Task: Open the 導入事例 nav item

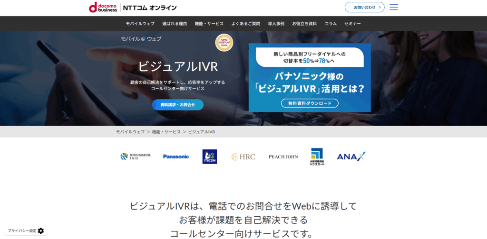Action: [x=276, y=24]
